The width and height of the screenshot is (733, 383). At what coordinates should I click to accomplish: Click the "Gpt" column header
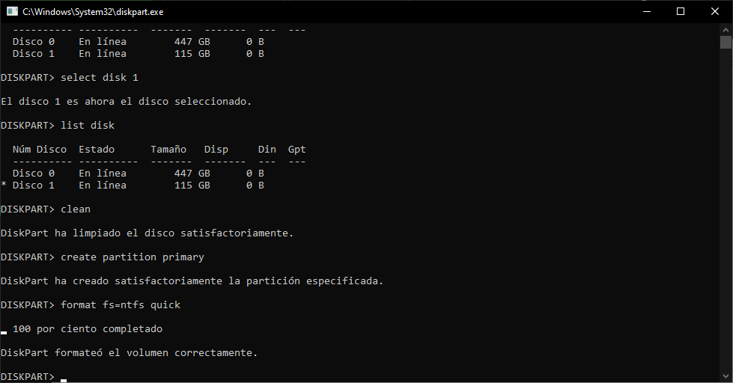point(296,150)
